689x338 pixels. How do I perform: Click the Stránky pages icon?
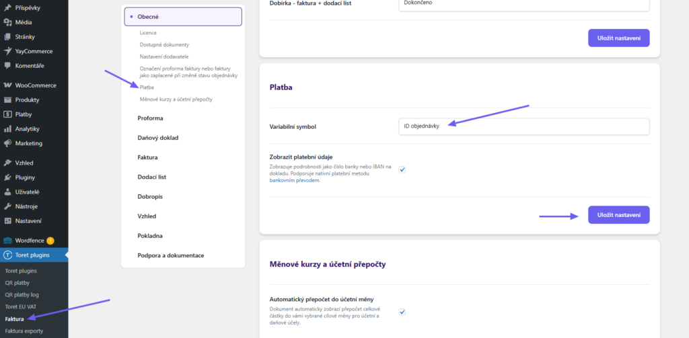[7, 36]
